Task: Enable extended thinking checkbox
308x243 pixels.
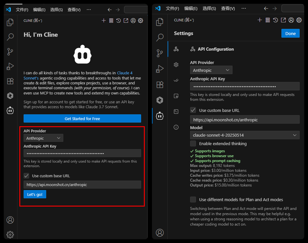Action: tap(193, 143)
